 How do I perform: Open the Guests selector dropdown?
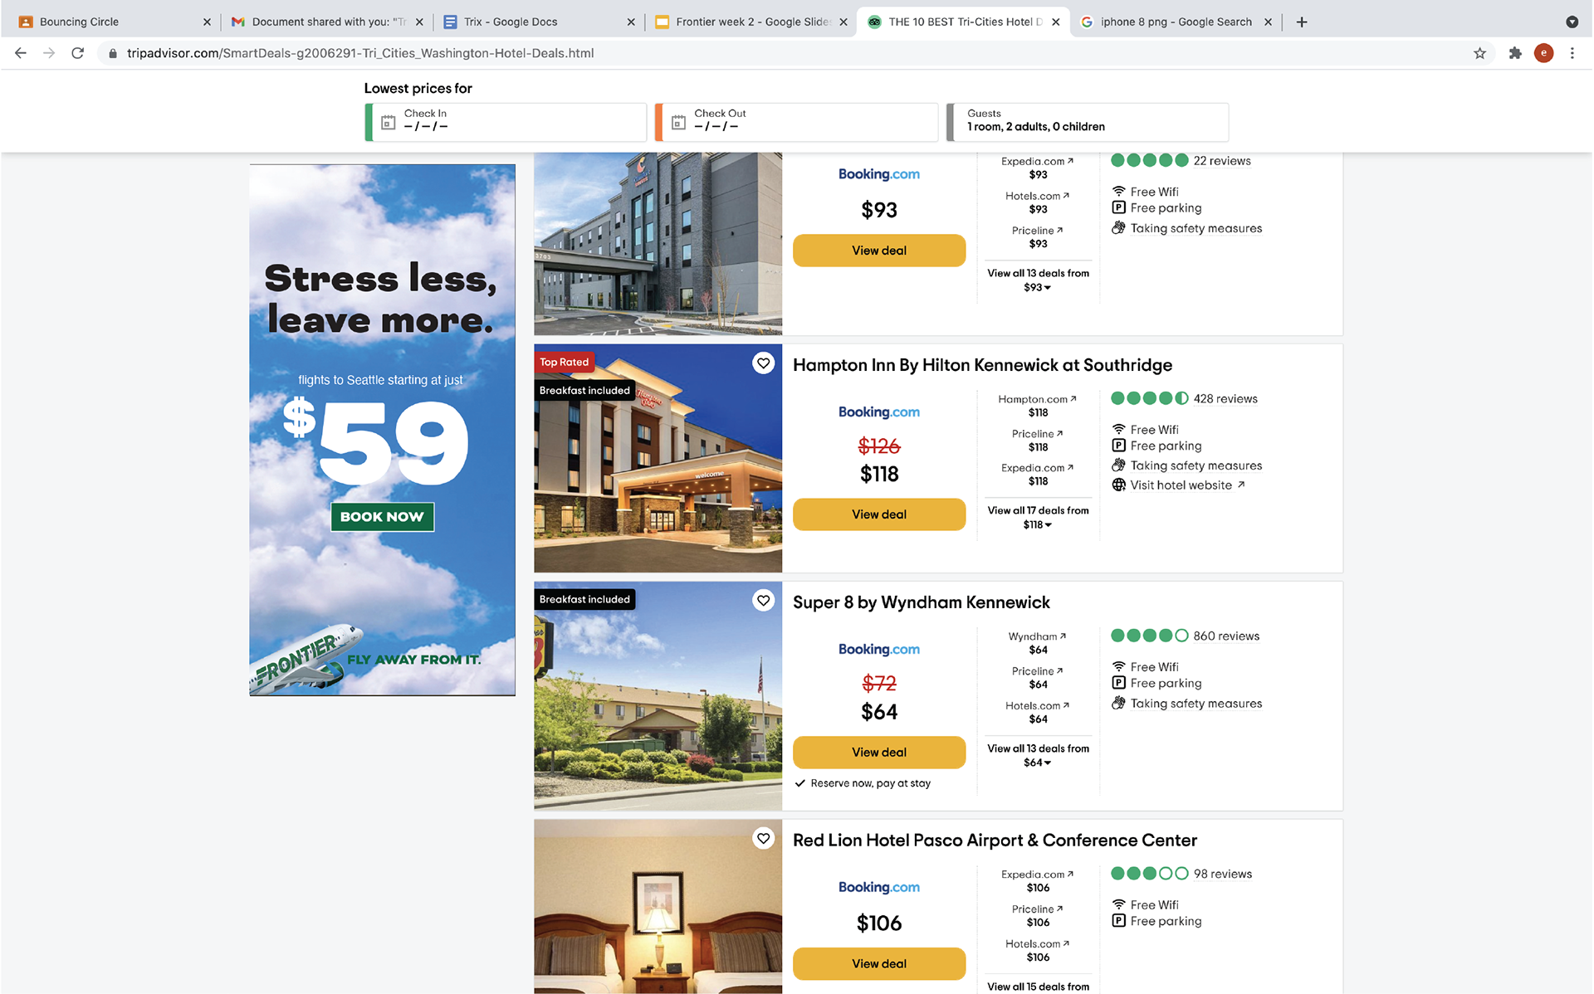[x=1088, y=122]
